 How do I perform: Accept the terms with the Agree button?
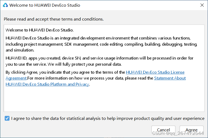point(191,130)
